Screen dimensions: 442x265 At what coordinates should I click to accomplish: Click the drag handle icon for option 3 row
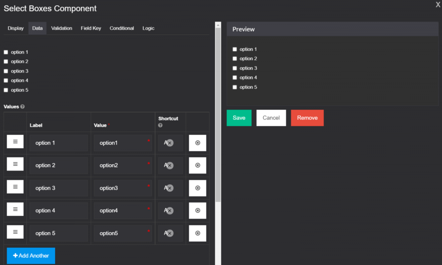point(15,187)
